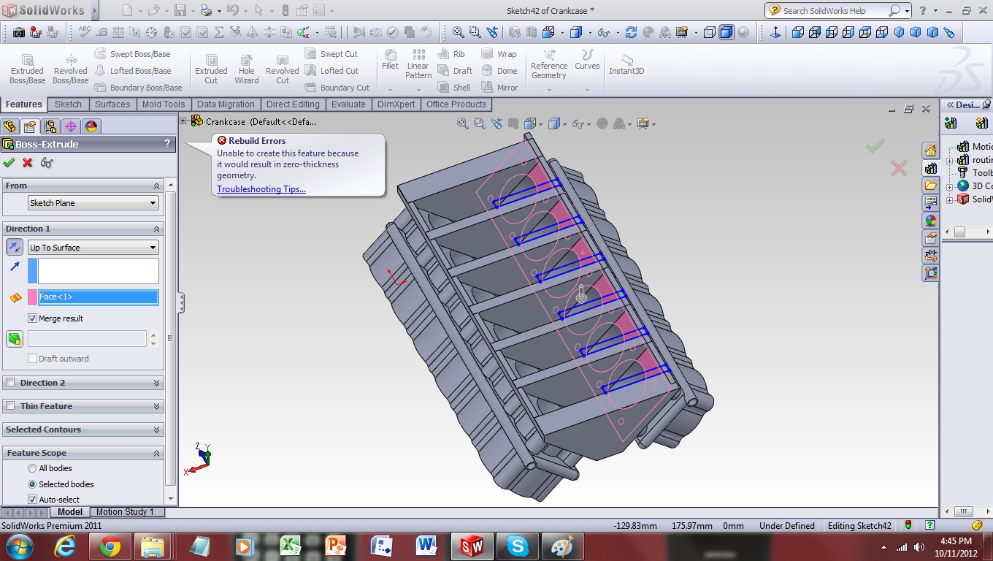Image resolution: width=993 pixels, height=561 pixels.
Task: Open Skype from the taskbar
Action: click(x=518, y=546)
